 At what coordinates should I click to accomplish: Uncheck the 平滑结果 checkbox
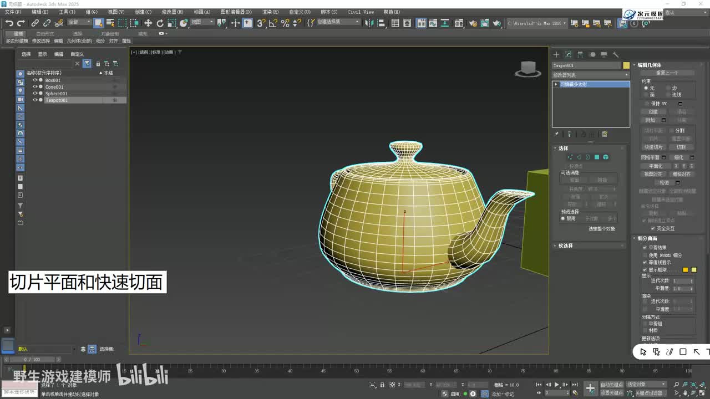(x=645, y=248)
